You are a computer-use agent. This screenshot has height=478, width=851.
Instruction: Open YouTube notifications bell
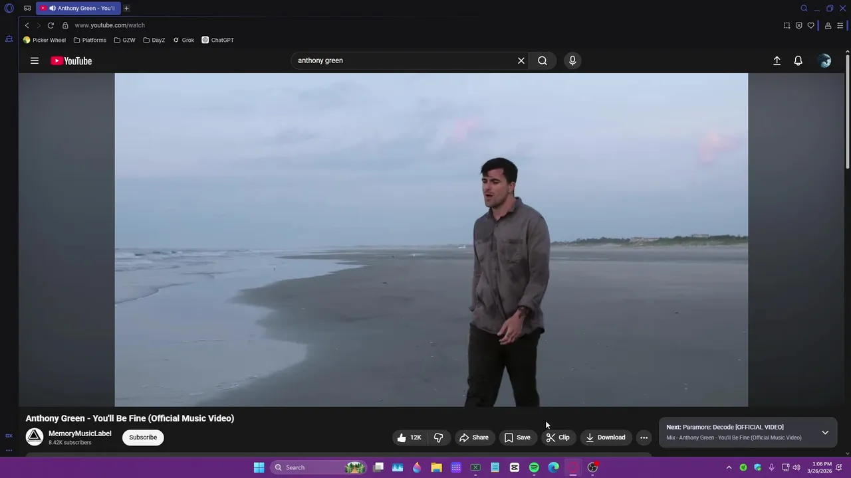[798, 60]
